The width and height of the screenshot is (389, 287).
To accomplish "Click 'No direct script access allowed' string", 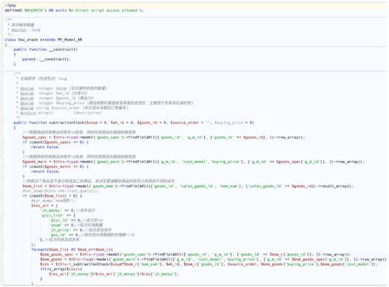I will tap(102, 10).
